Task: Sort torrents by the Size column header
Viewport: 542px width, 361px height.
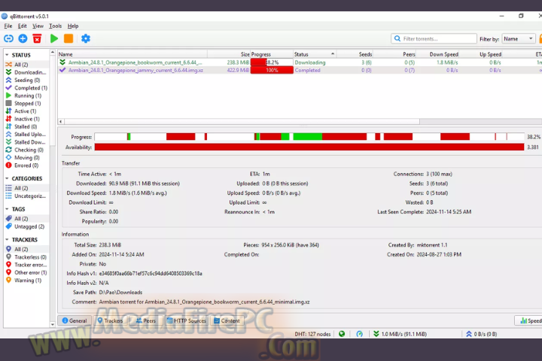Action: 229,54
